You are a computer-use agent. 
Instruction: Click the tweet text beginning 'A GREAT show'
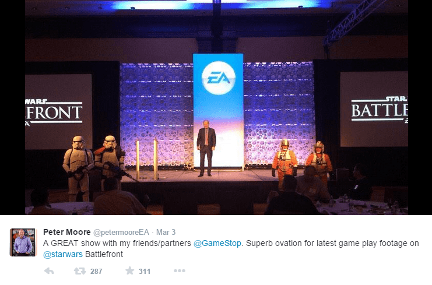(x=231, y=249)
